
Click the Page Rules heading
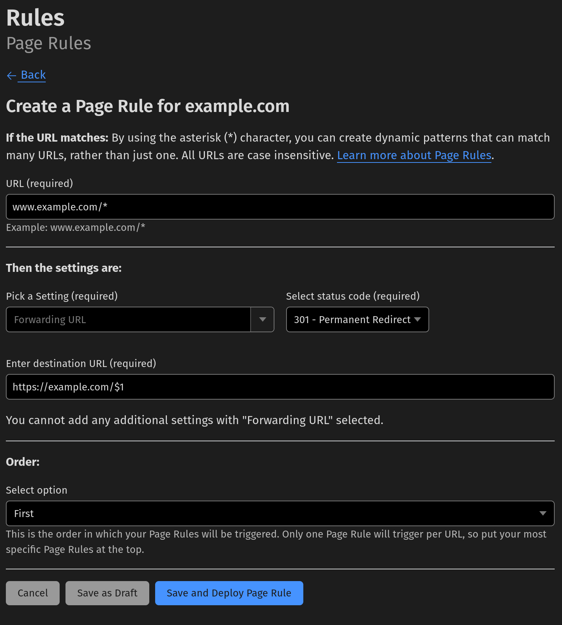[48, 43]
